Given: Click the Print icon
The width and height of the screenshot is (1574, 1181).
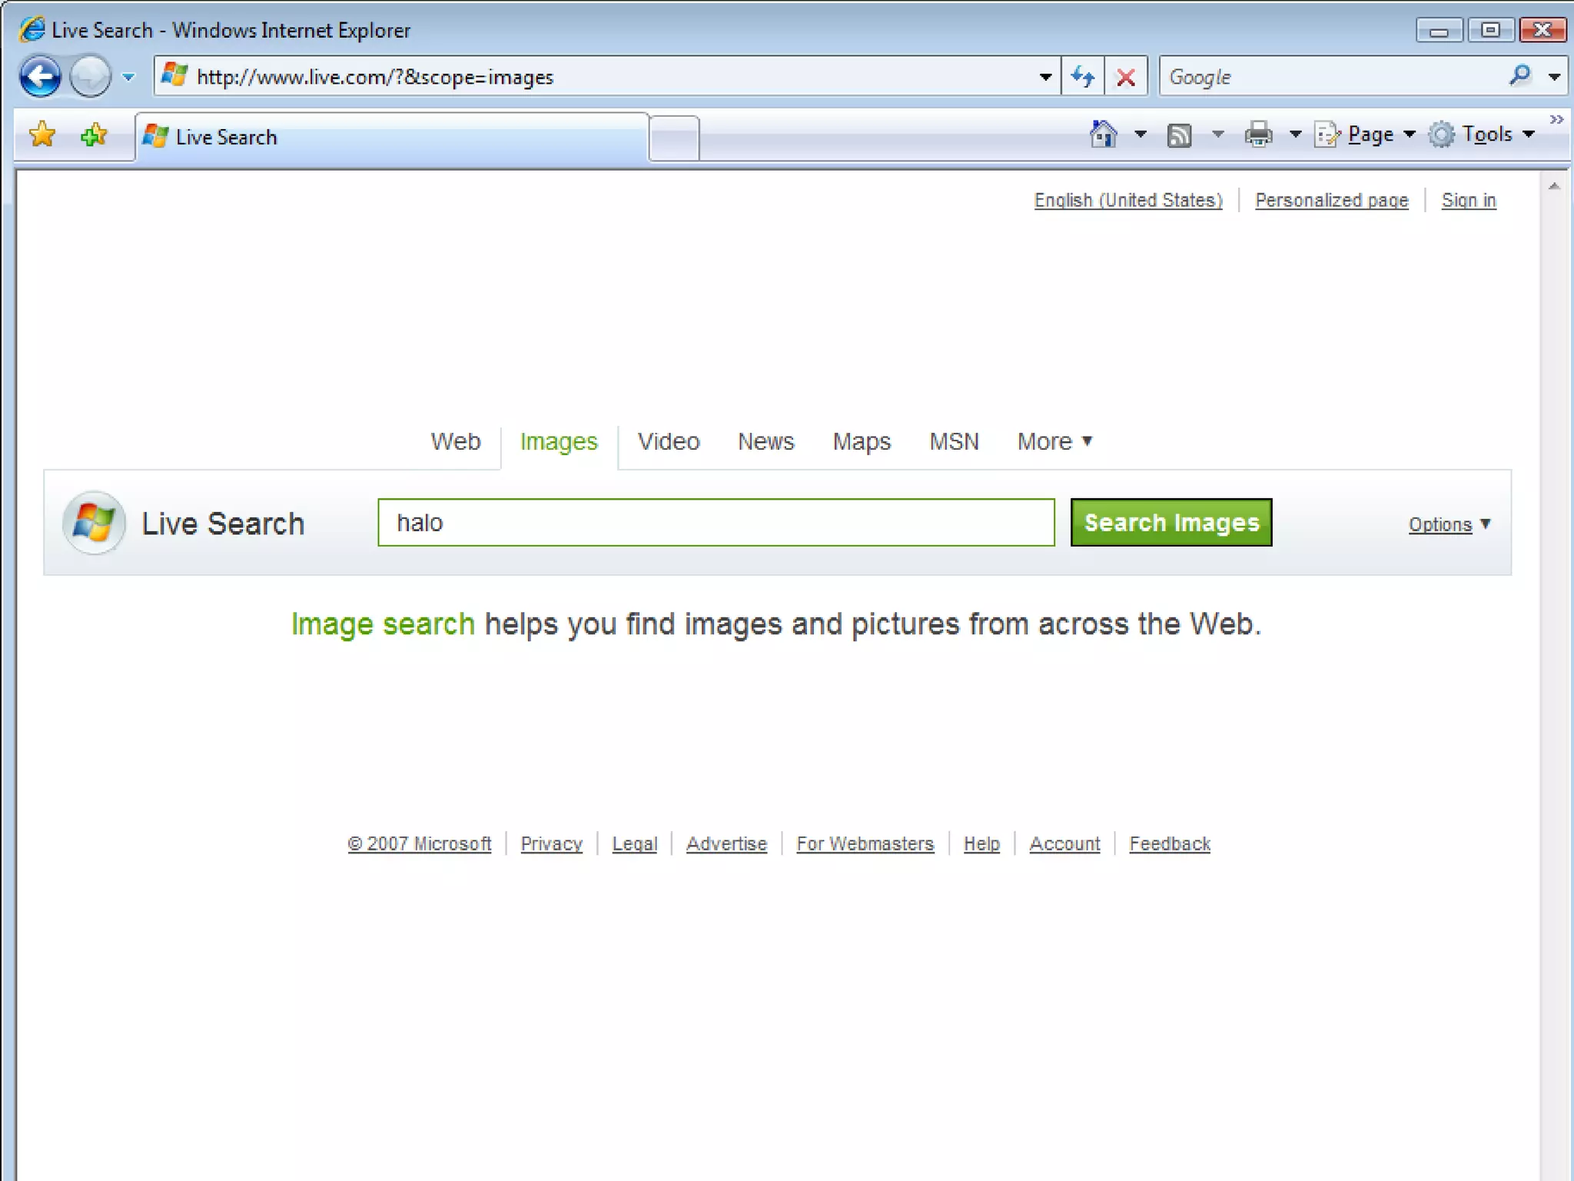Looking at the screenshot, I should pyautogui.click(x=1258, y=135).
